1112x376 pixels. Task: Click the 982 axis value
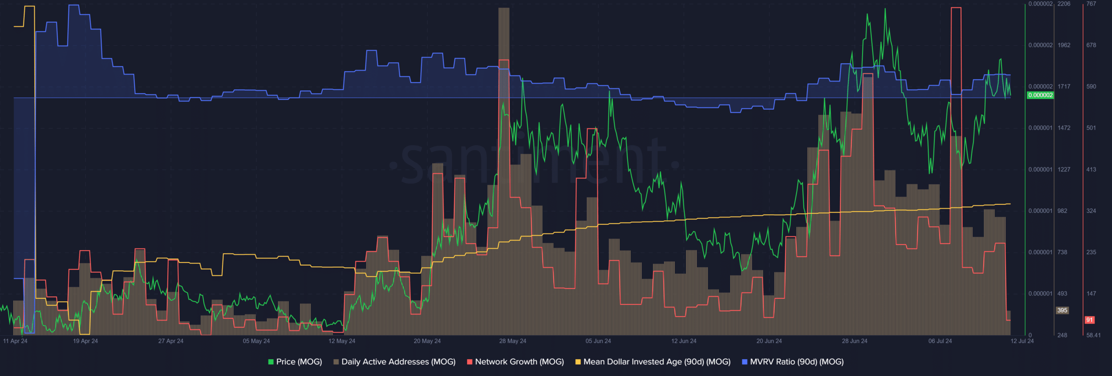click(x=1062, y=211)
